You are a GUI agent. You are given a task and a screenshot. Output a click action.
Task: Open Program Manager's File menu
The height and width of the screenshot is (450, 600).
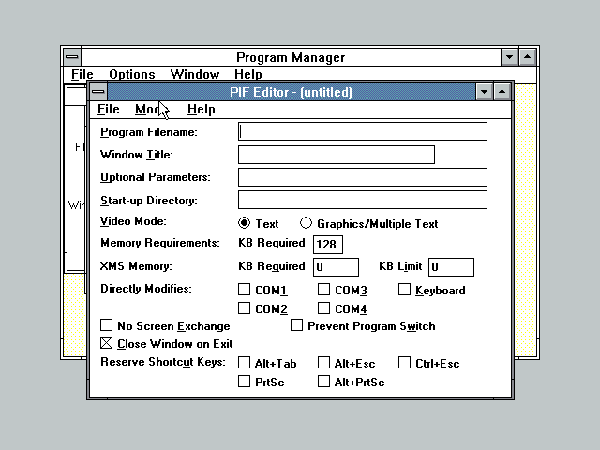pos(82,74)
